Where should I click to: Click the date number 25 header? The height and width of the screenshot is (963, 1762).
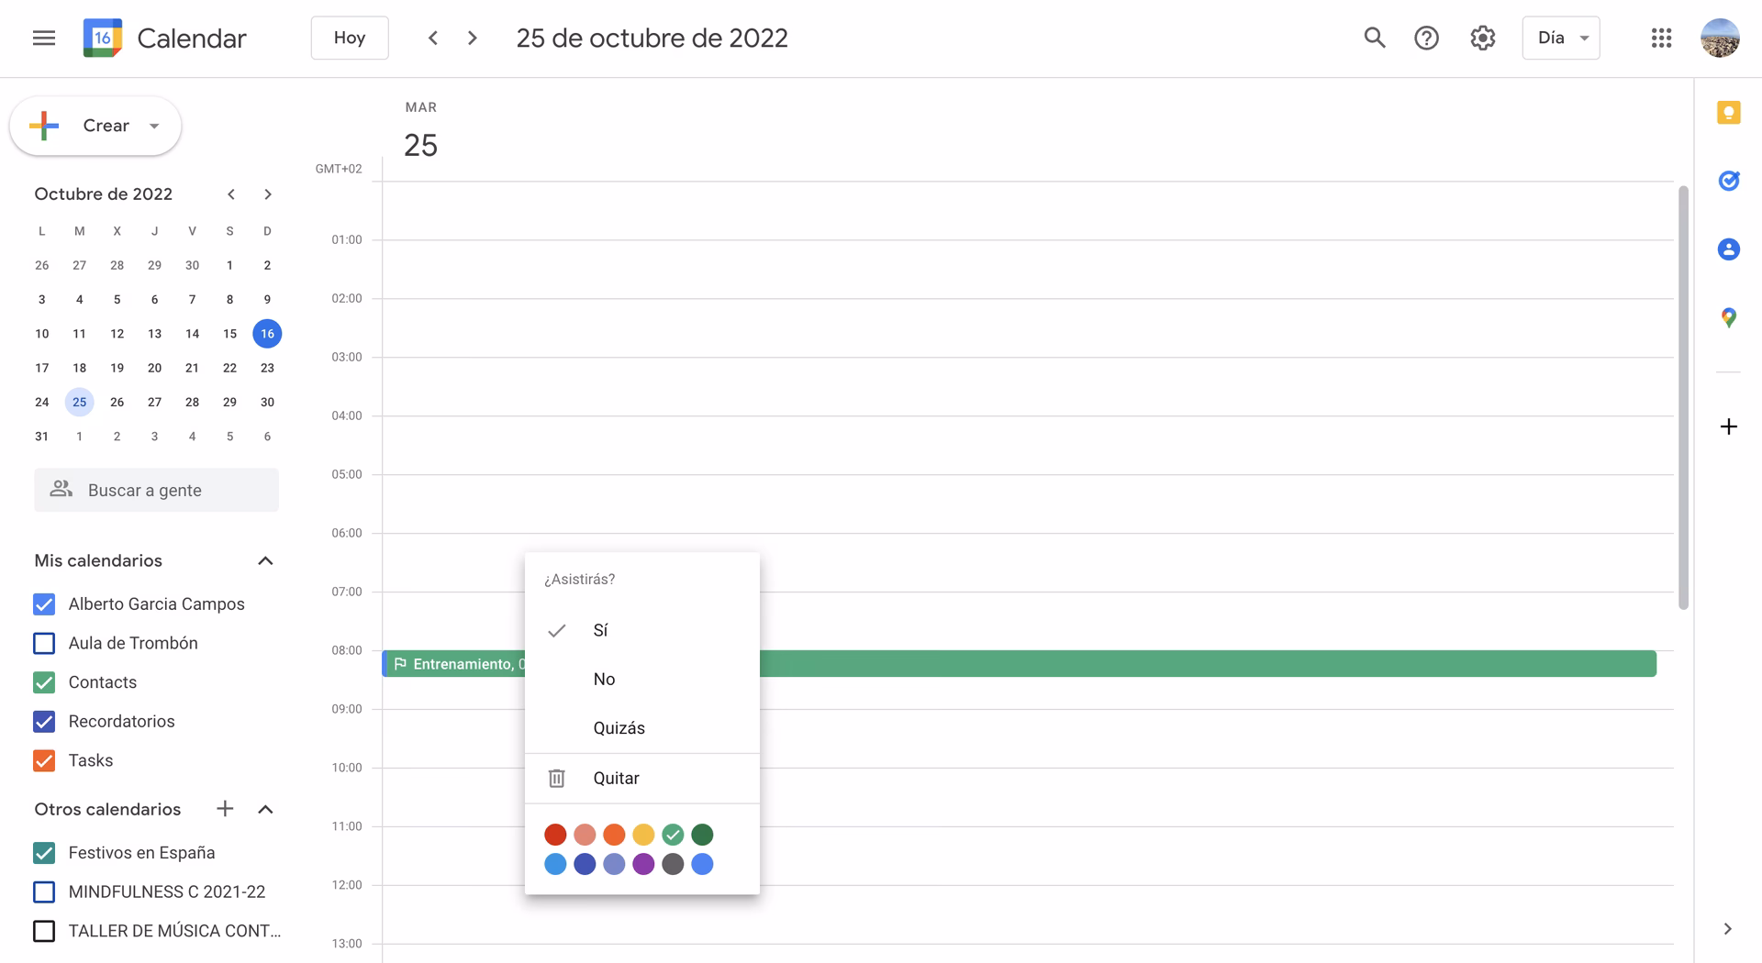click(x=421, y=145)
